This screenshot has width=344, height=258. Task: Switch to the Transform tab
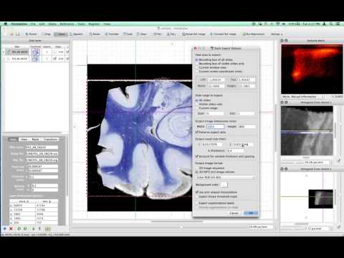(x=50, y=139)
